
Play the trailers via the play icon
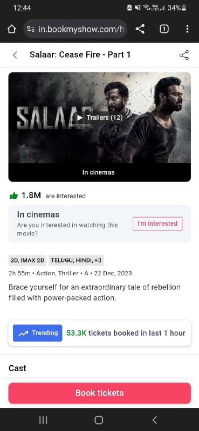[80, 117]
